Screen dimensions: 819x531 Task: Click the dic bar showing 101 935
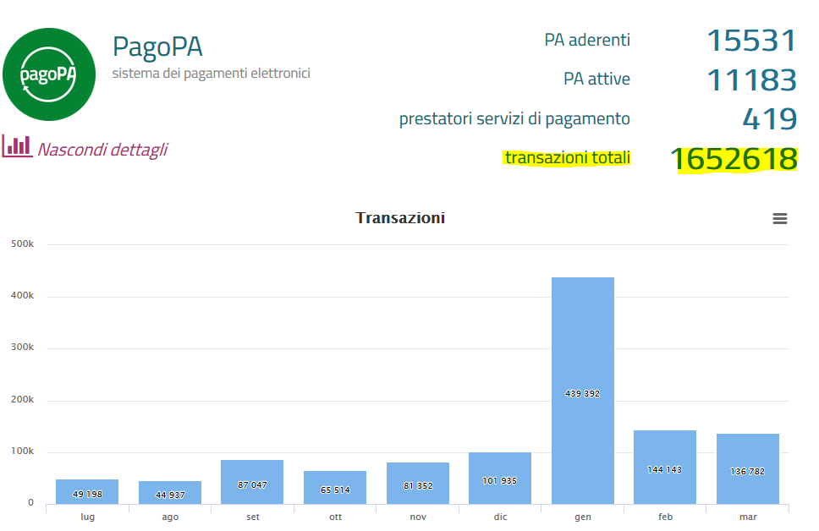(500, 479)
